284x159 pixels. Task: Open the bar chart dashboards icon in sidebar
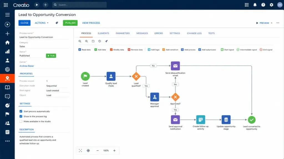tap(7, 52)
